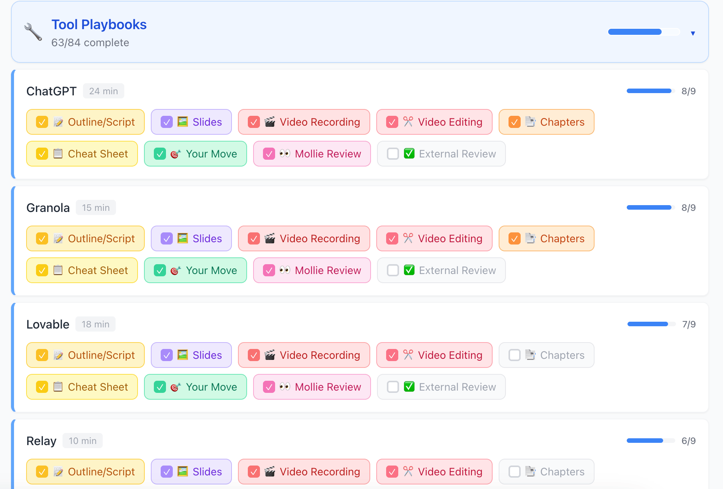The image size is (723, 489).
Task: Click the document icon in Lovable Chapters
Action: click(531, 355)
